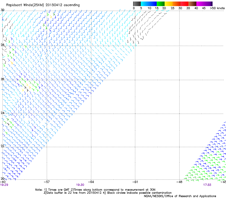Click the purple time label '19:30'
Screen dimensions: 226x198
pyautogui.click(x=80, y=185)
